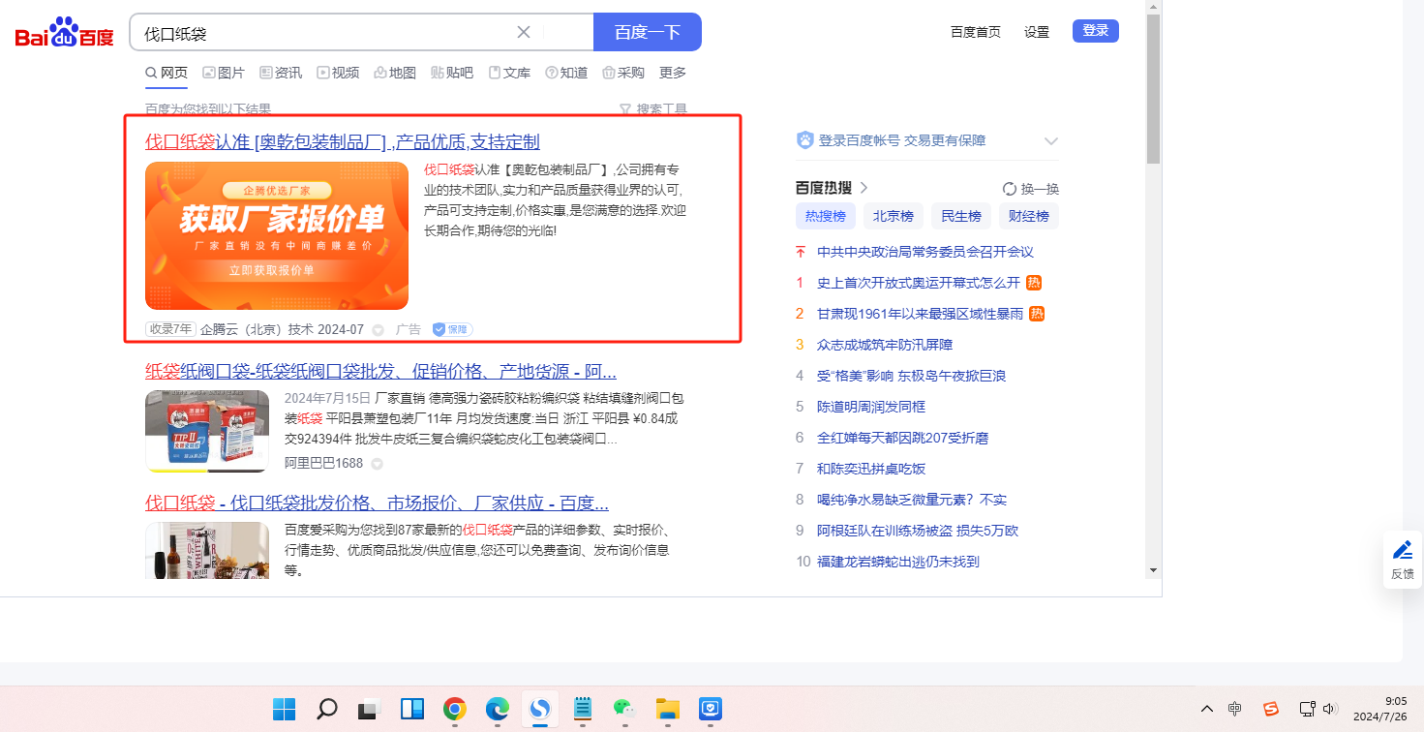Click the 保障 shield badge on the ad
This screenshot has height=732, width=1424.
[452, 329]
